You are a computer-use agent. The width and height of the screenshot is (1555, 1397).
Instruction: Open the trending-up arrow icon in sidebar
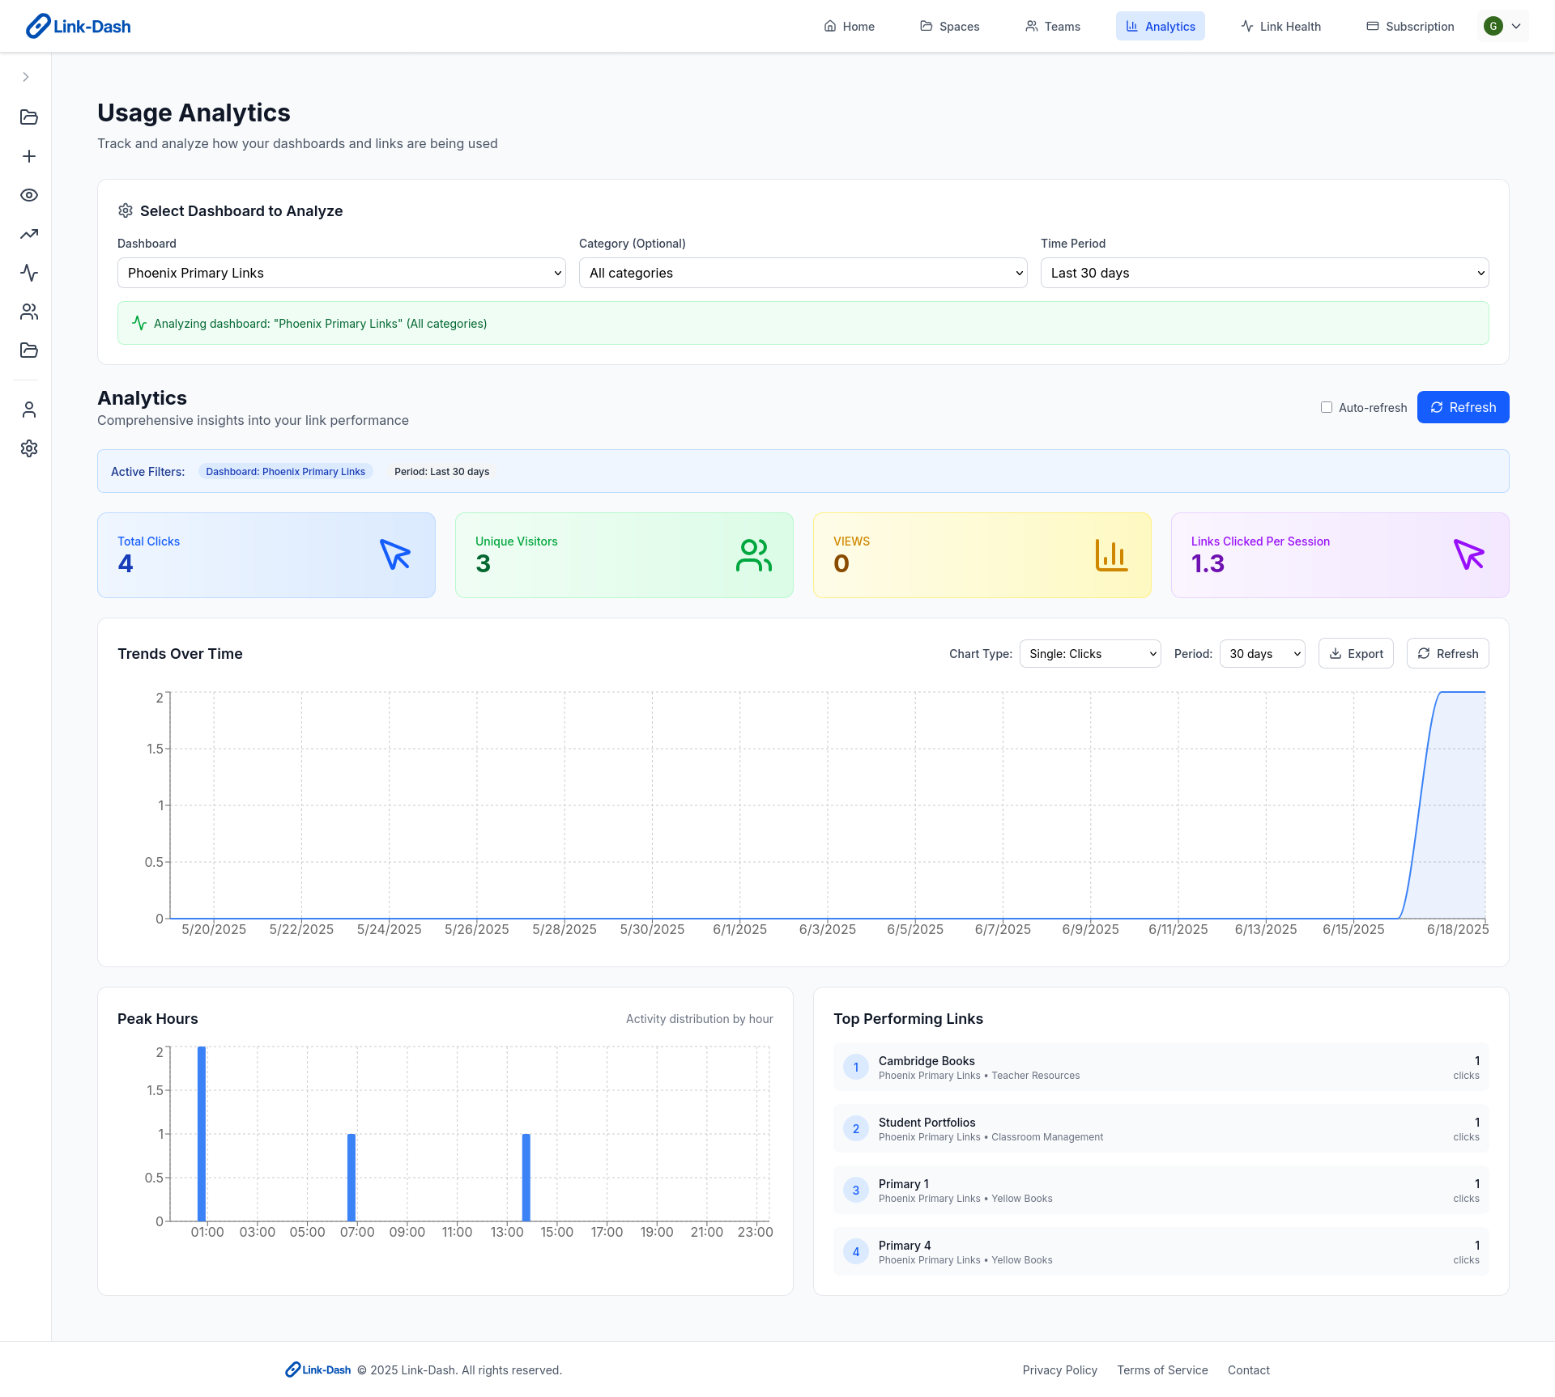point(29,234)
